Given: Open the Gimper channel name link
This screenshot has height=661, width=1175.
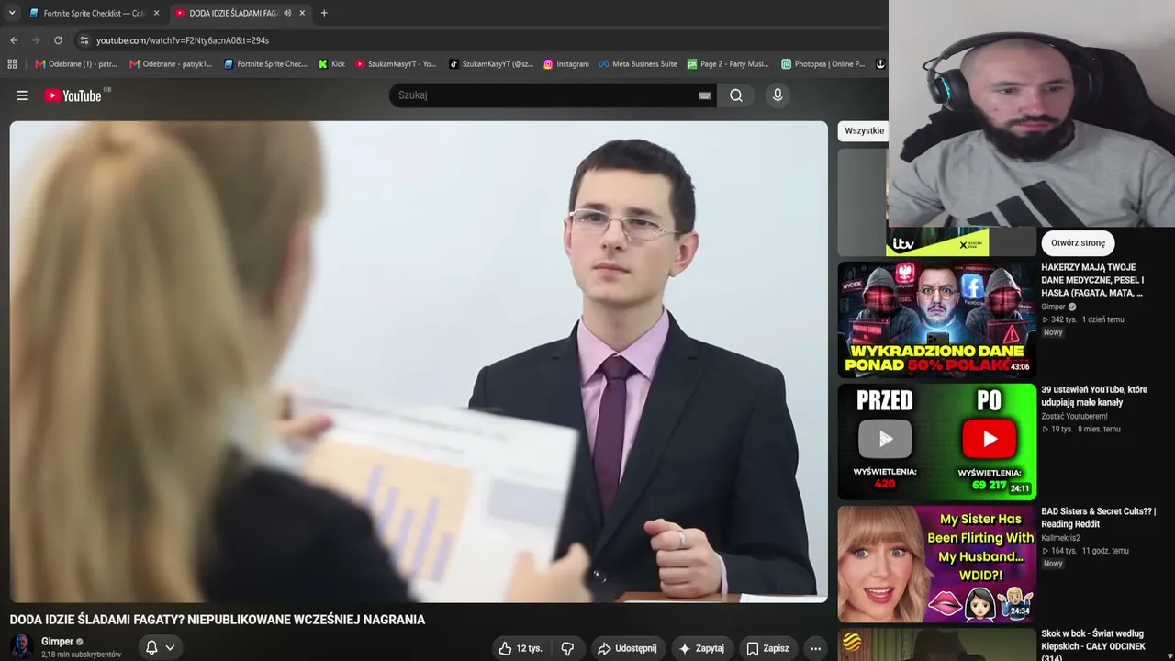Looking at the screenshot, I should tap(57, 642).
